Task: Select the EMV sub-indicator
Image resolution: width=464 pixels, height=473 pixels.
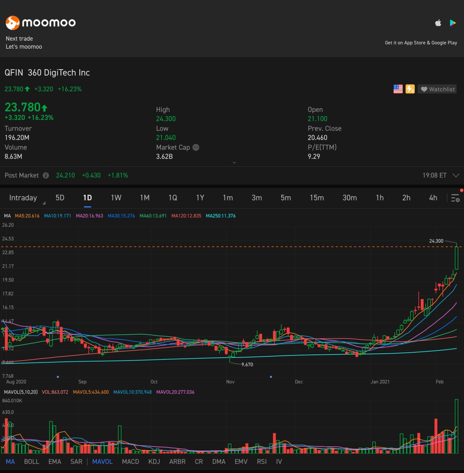Action: click(x=241, y=461)
